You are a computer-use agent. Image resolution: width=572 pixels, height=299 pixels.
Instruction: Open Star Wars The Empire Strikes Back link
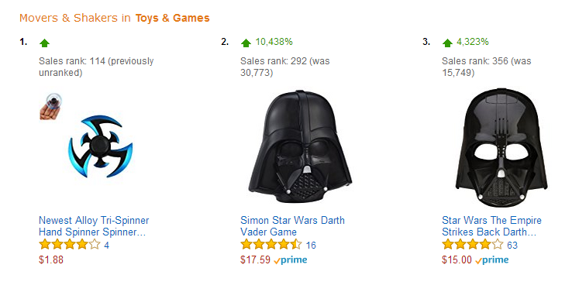click(x=491, y=226)
